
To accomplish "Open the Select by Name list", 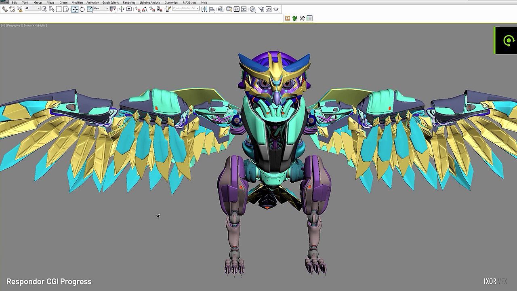I will pyautogui.click(x=51, y=9).
